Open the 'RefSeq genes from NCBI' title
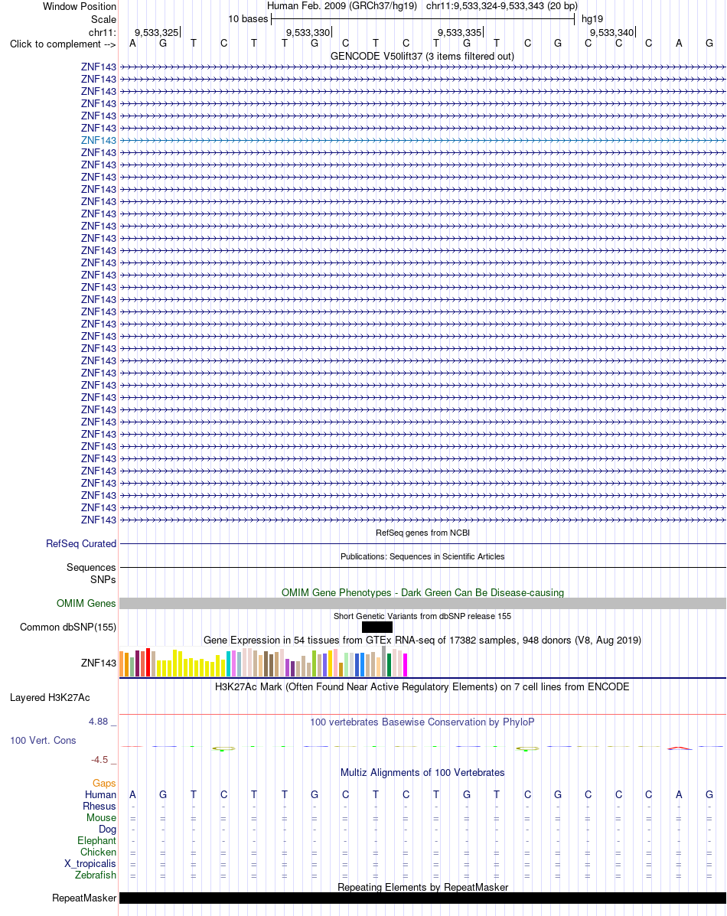 [x=422, y=533]
